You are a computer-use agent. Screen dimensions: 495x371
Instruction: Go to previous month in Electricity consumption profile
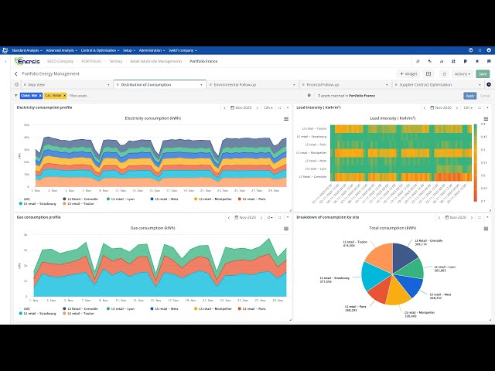[x=224, y=108]
